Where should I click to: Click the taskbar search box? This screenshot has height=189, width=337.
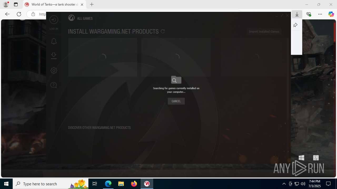[51, 184]
